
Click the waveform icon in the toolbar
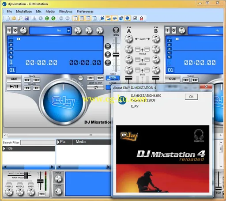click(x=115, y=18)
